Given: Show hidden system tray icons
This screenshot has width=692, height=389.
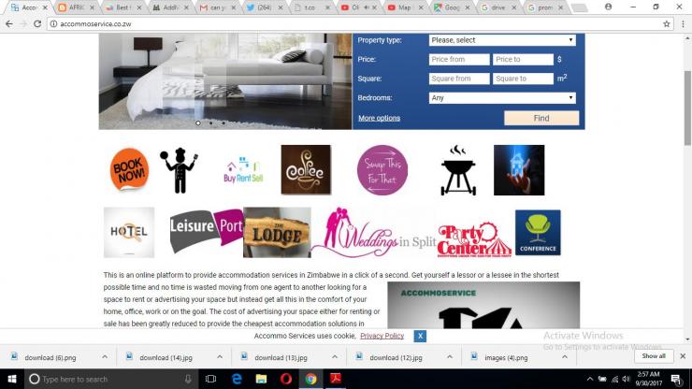Looking at the screenshot, I should point(590,379).
